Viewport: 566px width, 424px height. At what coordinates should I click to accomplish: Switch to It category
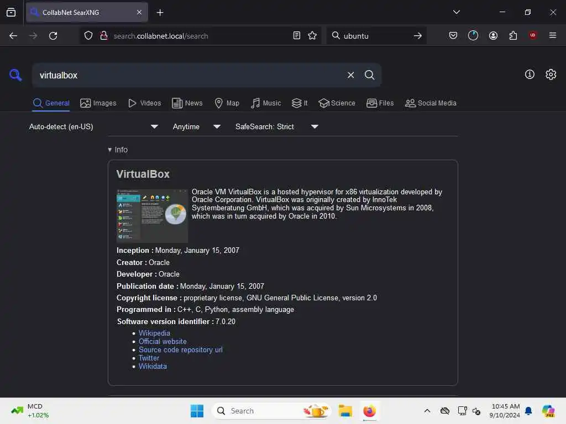point(300,103)
